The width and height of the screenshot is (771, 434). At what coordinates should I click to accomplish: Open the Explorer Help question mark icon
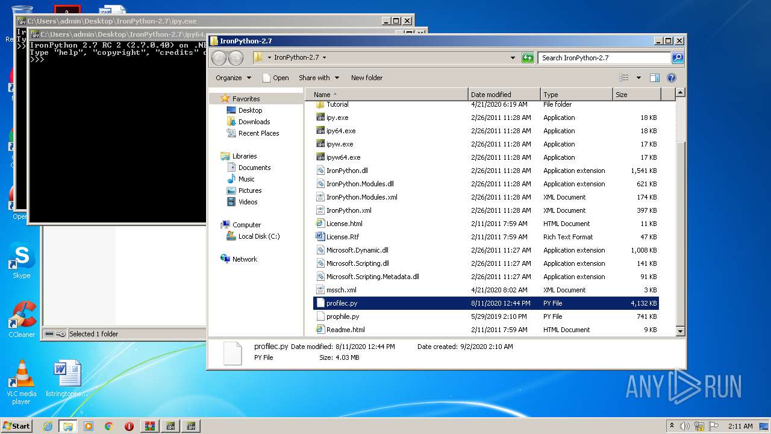click(x=672, y=78)
